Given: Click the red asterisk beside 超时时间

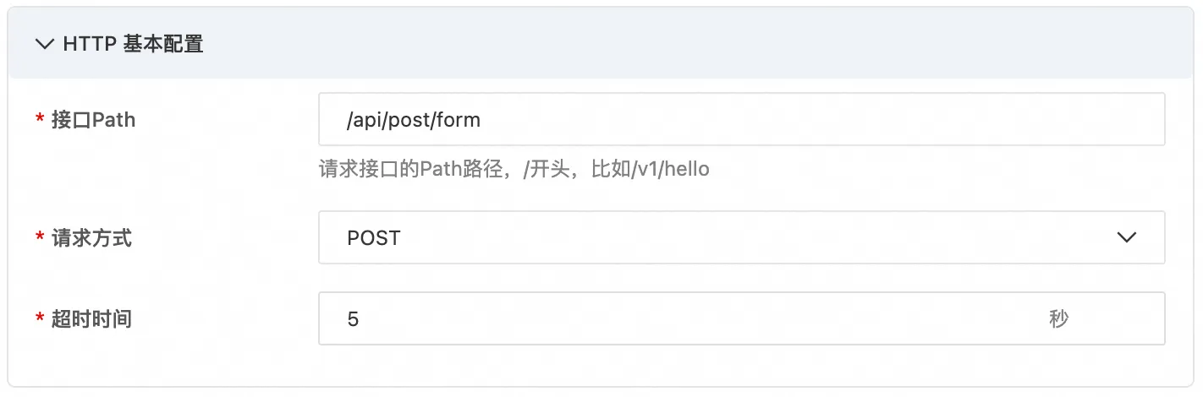Looking at the screenshot, I should 40,320.
